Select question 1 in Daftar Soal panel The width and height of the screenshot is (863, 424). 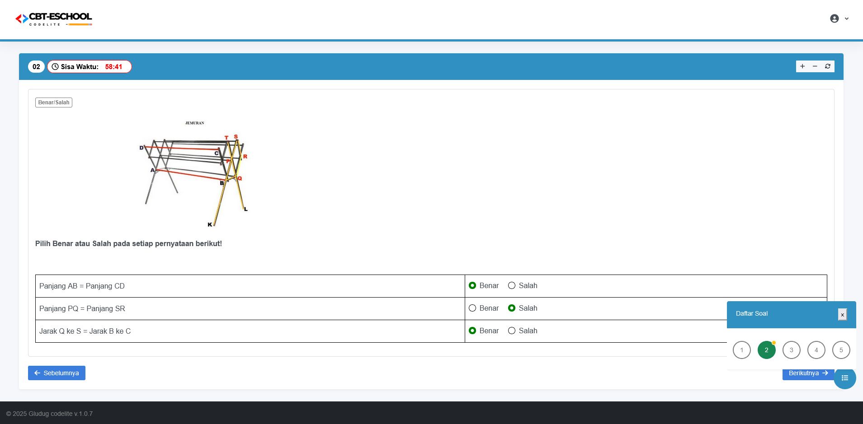[x=742, y=349]
